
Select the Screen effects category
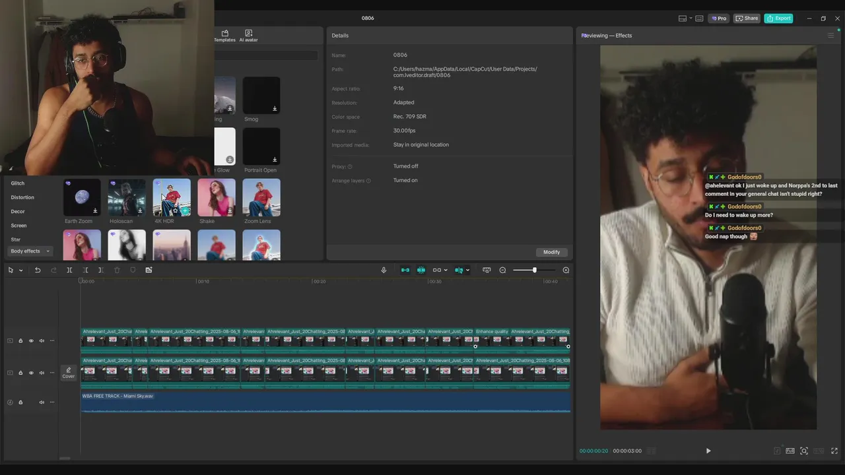click(18, 226)
